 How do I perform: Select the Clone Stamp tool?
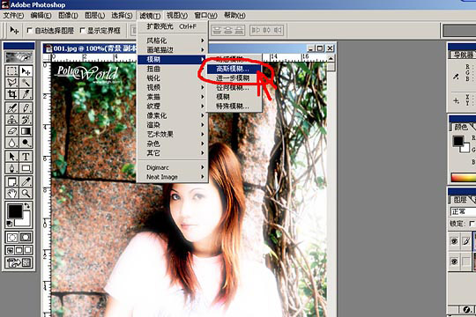12,120
